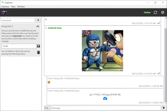Focus the Username input field
The height and width of the screenshot is (111, 167).
[x=18, y=20]
